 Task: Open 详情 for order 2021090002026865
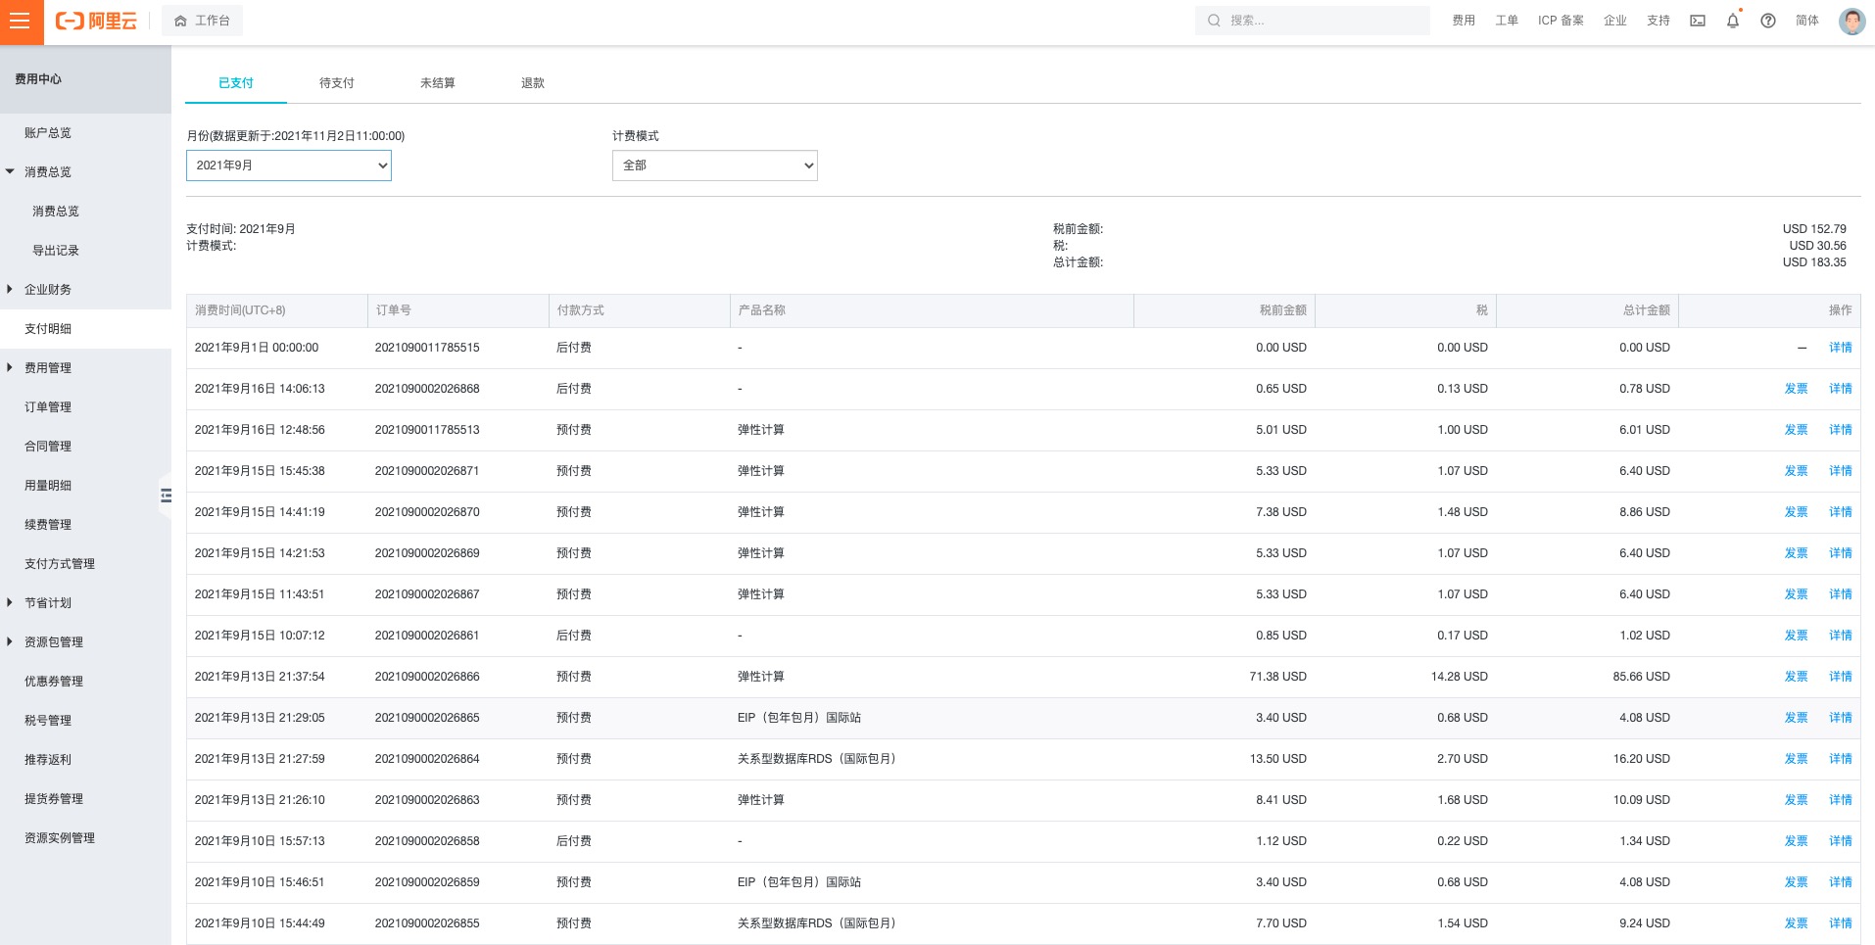(x=1840, y=718)
